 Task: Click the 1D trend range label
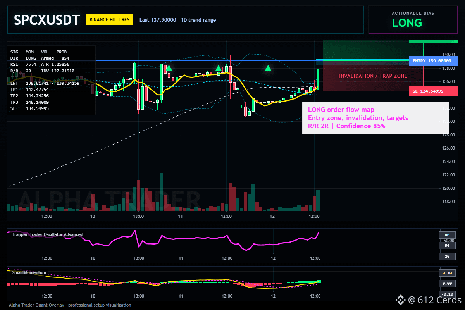click(x=198, y=20)
